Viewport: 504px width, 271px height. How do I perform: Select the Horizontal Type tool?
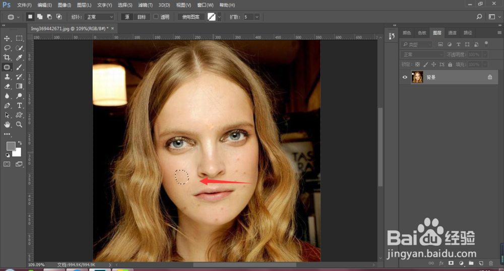[19, 106]
